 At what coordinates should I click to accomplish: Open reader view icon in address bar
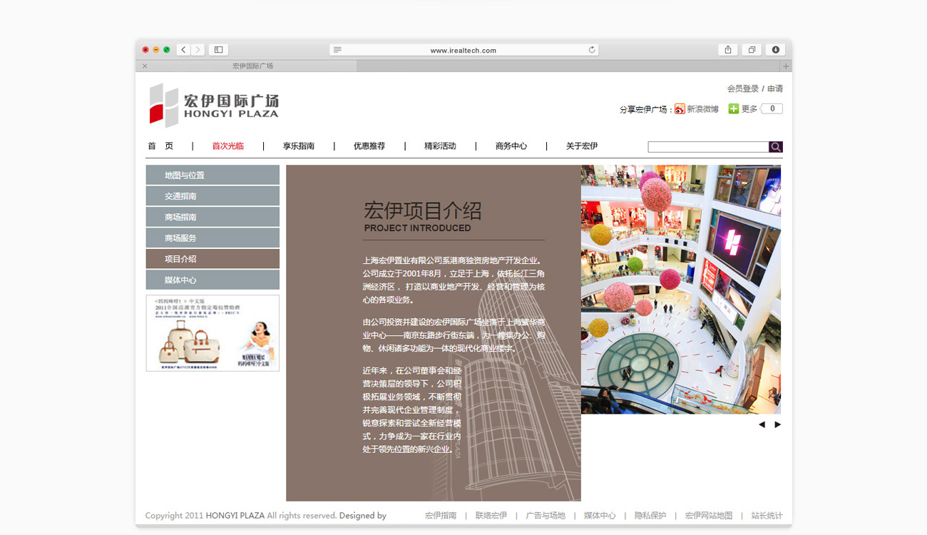(x=337, y=50)
